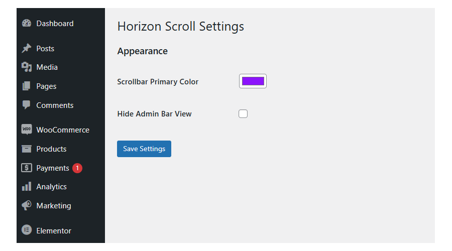Image resolution: width=452 pixels, height=251 pixels.
Task: Enable the Hide Admin Bar View checkbox
Action: point(243,114)
